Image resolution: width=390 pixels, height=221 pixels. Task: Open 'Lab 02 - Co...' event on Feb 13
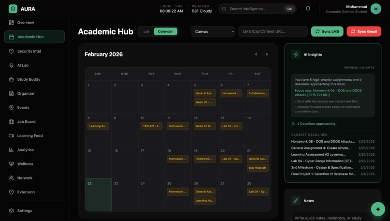231,126
